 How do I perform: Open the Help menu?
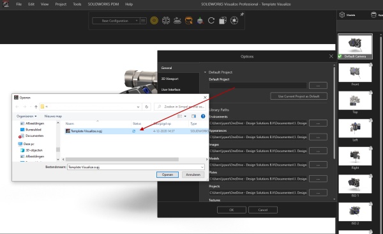pos(129,4)
